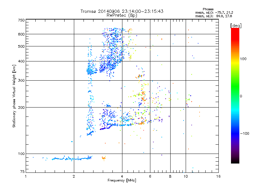Click the "300" y-axis tick label
This screenshot has height=192, width=257.
click(21, 81)
